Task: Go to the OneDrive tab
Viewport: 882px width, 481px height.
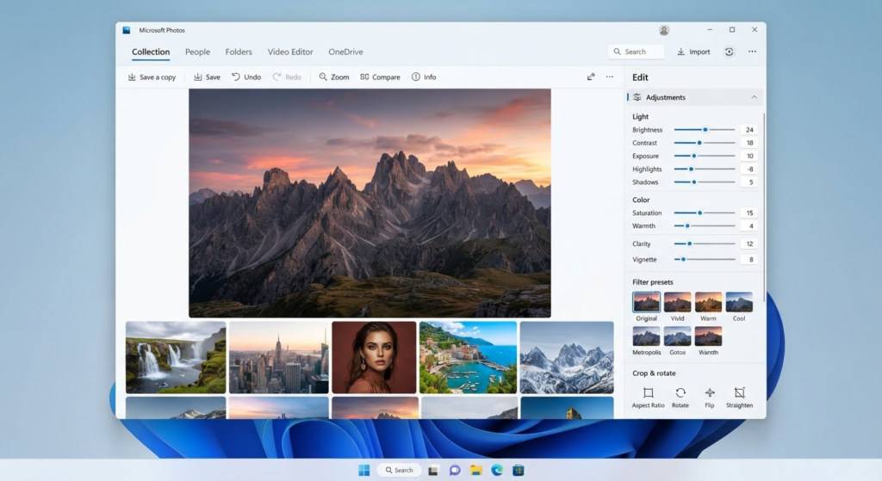Action: (x=345, y=52)
